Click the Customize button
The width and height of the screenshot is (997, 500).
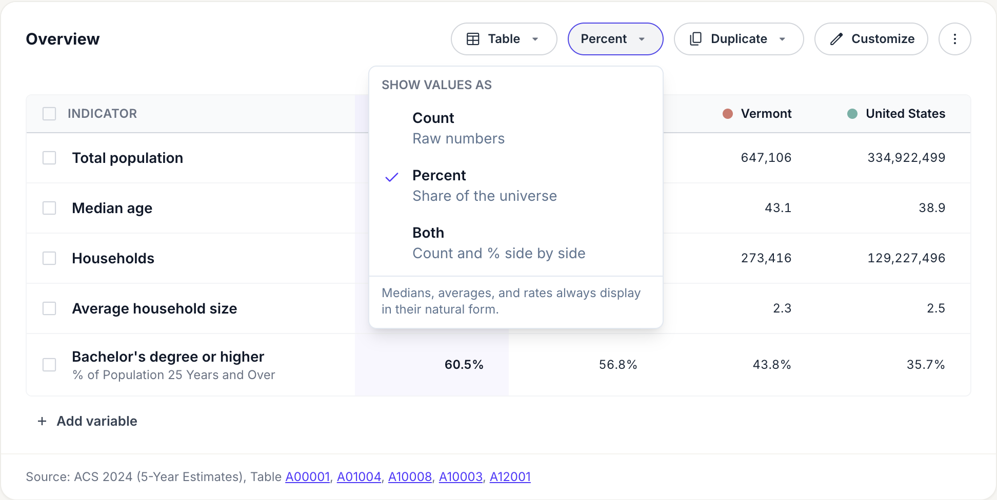tap(871, 39)
